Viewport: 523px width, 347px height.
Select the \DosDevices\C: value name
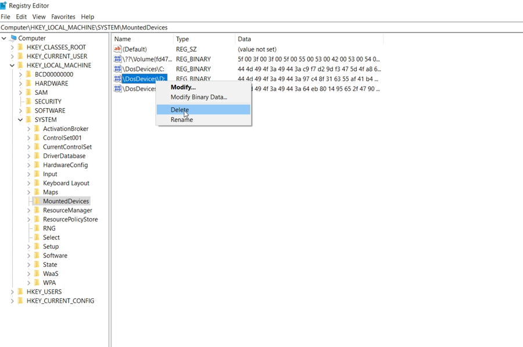pos(144,69)
